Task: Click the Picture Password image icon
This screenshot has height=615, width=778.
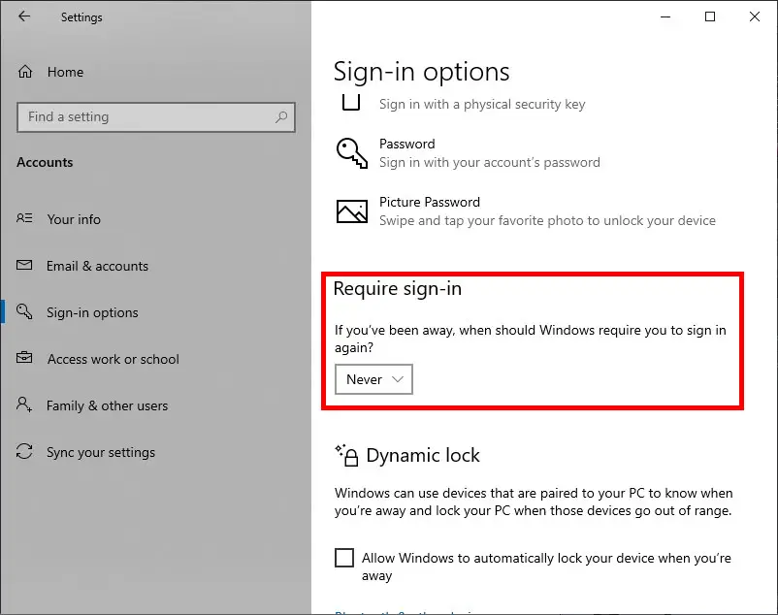Action: coord(352,211)
